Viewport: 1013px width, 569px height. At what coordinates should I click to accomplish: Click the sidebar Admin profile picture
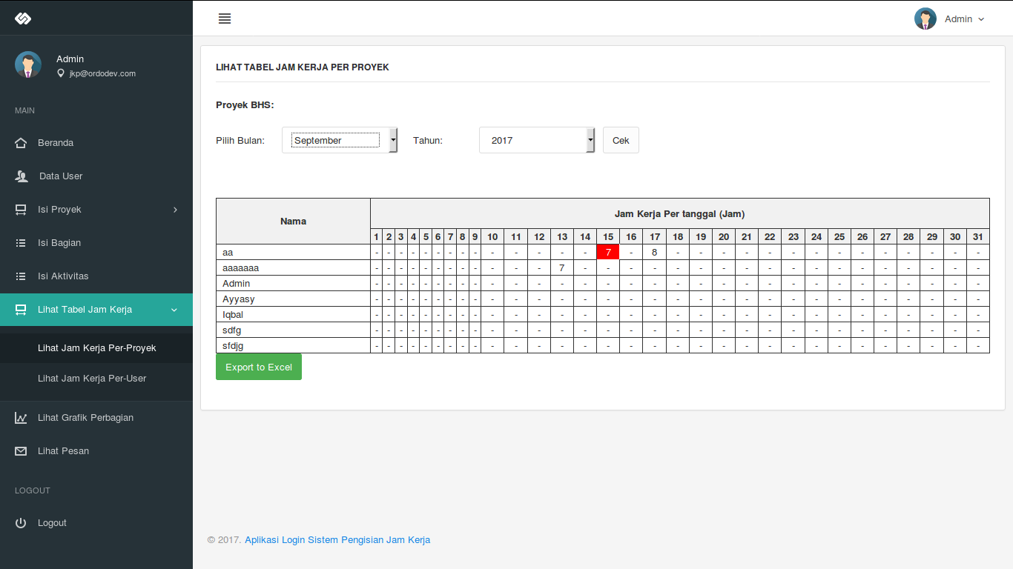click(28, 64)
